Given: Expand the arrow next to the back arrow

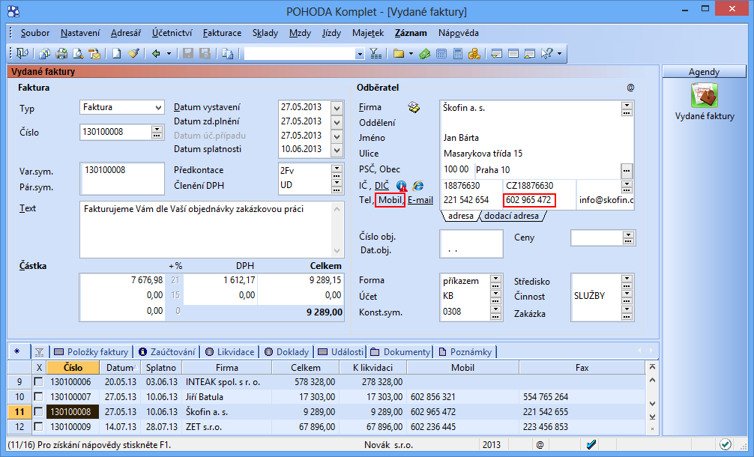Looking at the screenshot, I should (x=169, y=53).
